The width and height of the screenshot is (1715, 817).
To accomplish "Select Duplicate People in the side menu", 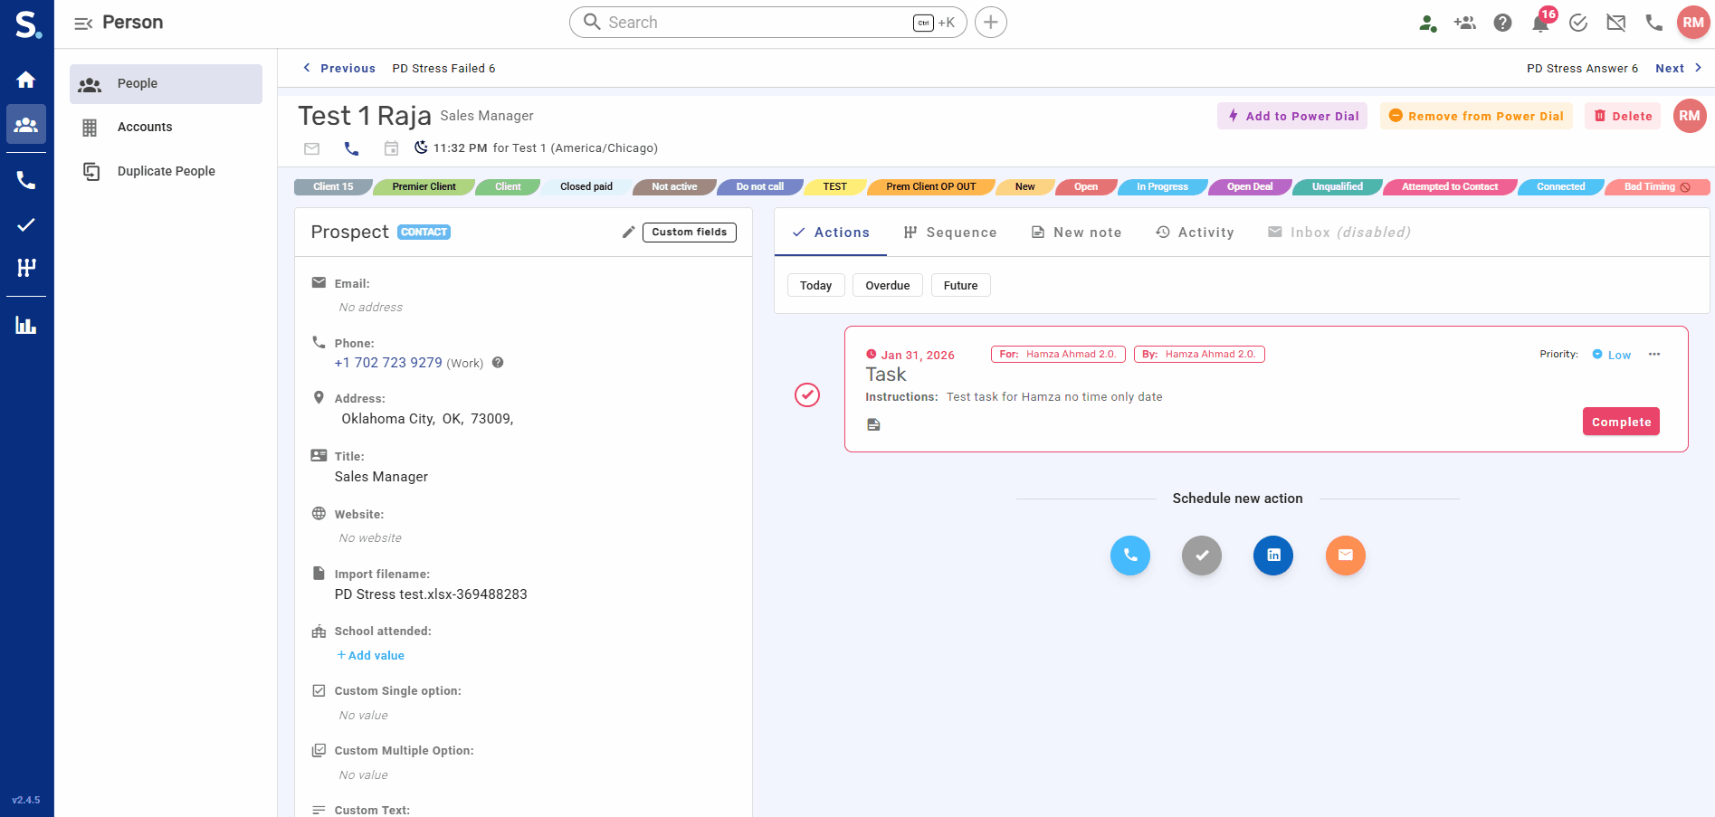I will 166,172.
